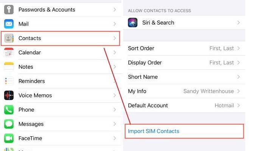Tap the chevron on the Contacts row
The image size is (254, 151).
click(x=115, y=38)
